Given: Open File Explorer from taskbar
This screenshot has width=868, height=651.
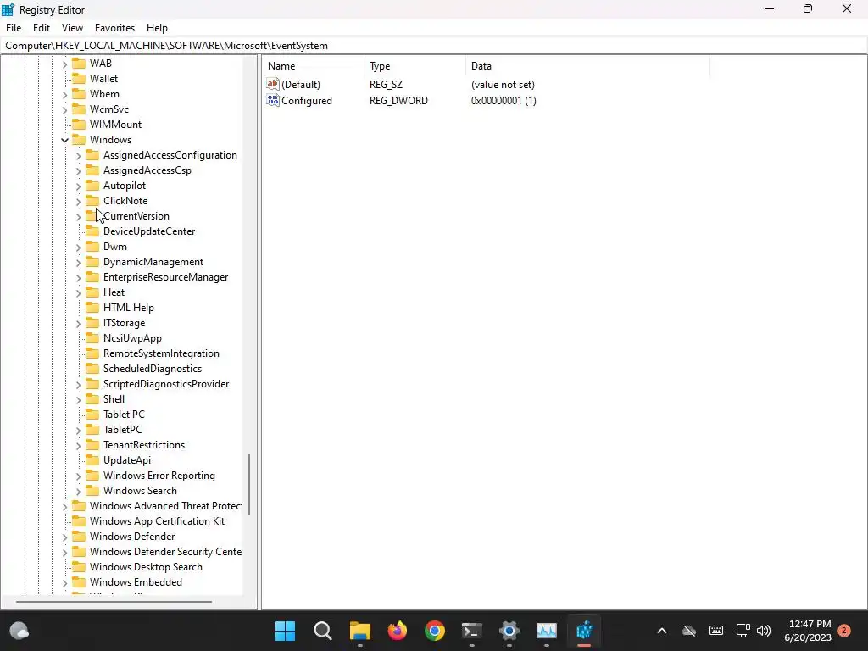Looking at the screenshot, I should [359, 631].
